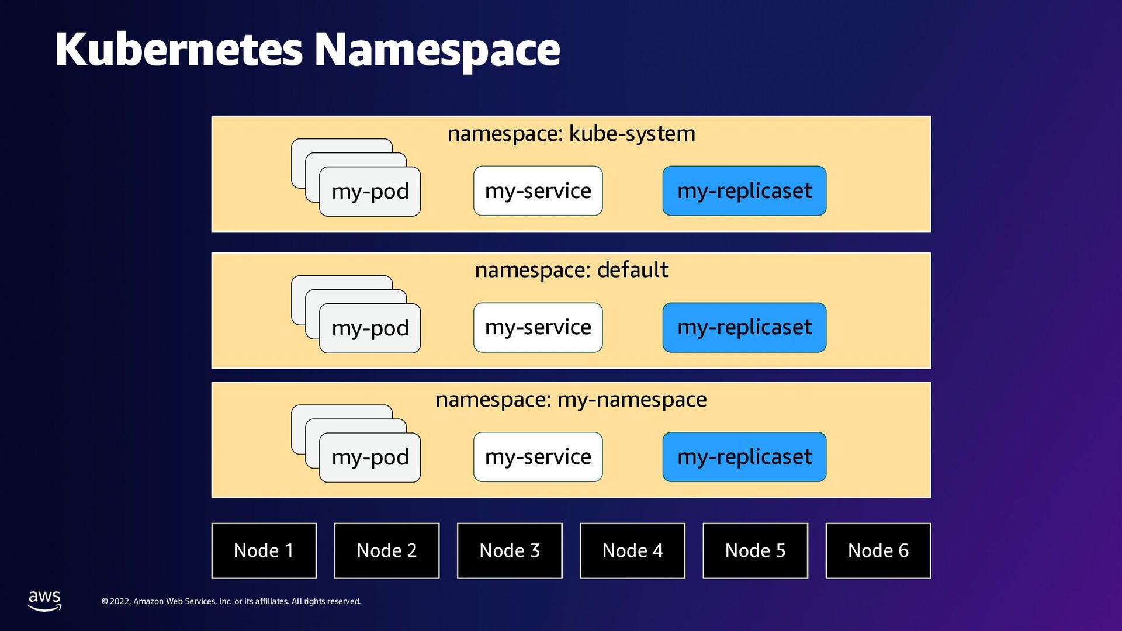Select my-pod in my-namespace namespace
The width and height of the screenshot is (1122, 631).
370,457
